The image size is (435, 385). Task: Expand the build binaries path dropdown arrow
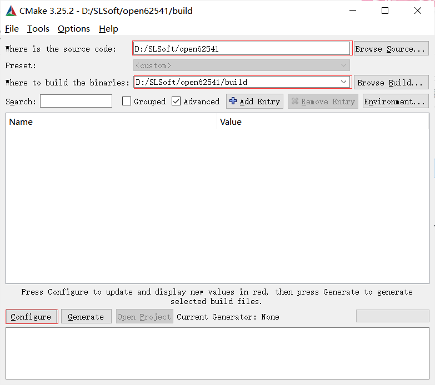coord(343,82)
